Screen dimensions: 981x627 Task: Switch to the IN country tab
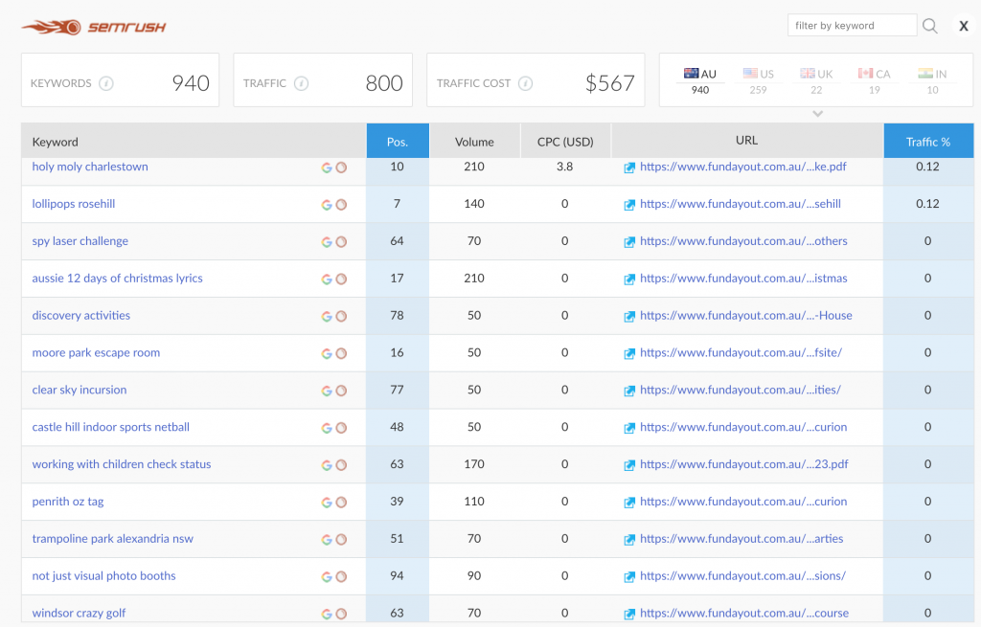(x=933, y=80)
